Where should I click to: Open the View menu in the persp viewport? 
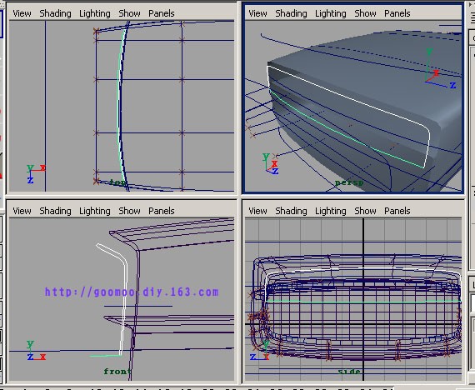coord(257,13)
